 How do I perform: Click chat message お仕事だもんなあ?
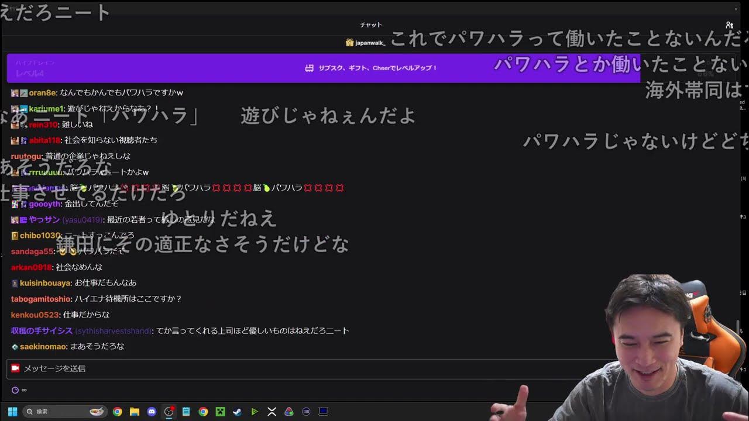click(105, 283)
